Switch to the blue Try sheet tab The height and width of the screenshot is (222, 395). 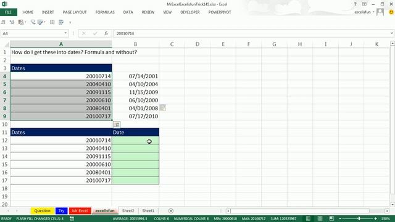coord(62,211)
